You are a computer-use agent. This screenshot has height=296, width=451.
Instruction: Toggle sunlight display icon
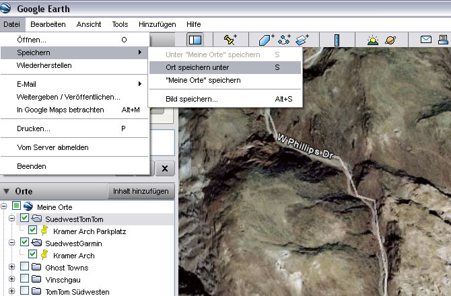(373, 40)
